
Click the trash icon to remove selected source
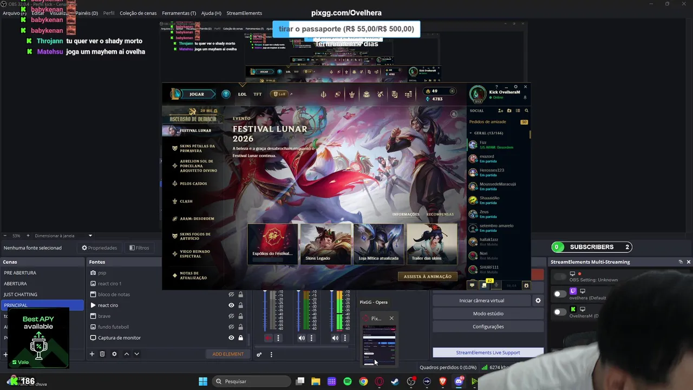[x=102, y=354]
